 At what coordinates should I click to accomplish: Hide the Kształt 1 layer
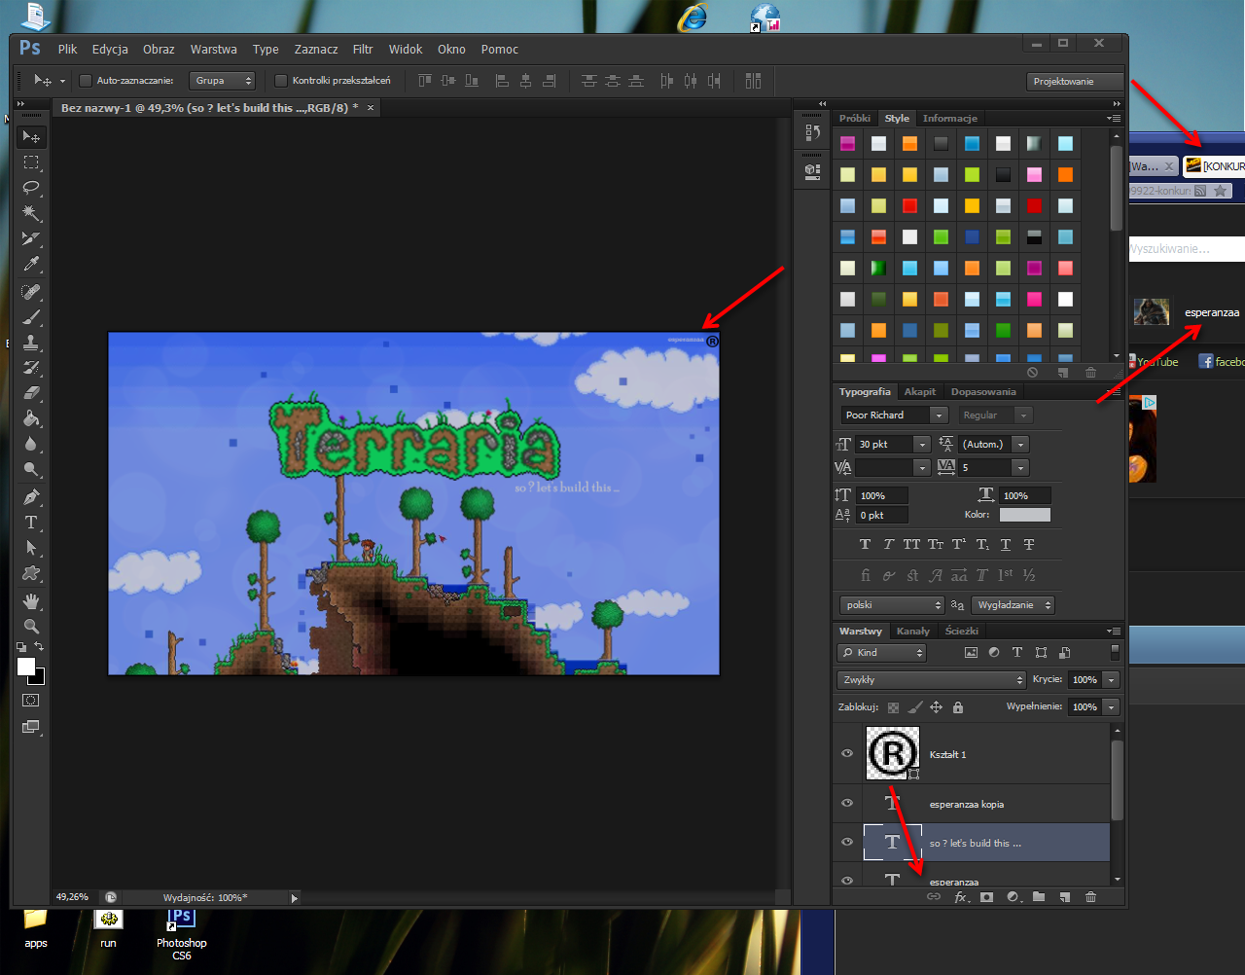click(x=847, y=754)
